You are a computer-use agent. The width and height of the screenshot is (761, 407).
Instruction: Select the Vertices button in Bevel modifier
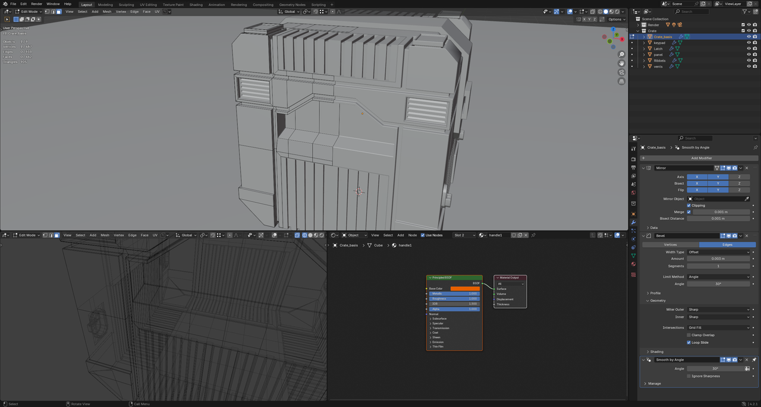click(670, 244)
